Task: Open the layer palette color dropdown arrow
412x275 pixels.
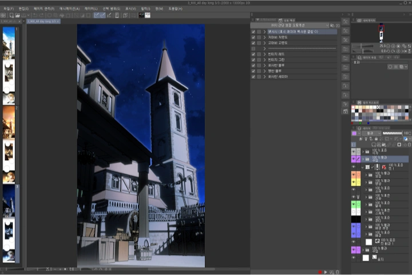Action: (x=359, y=133)
